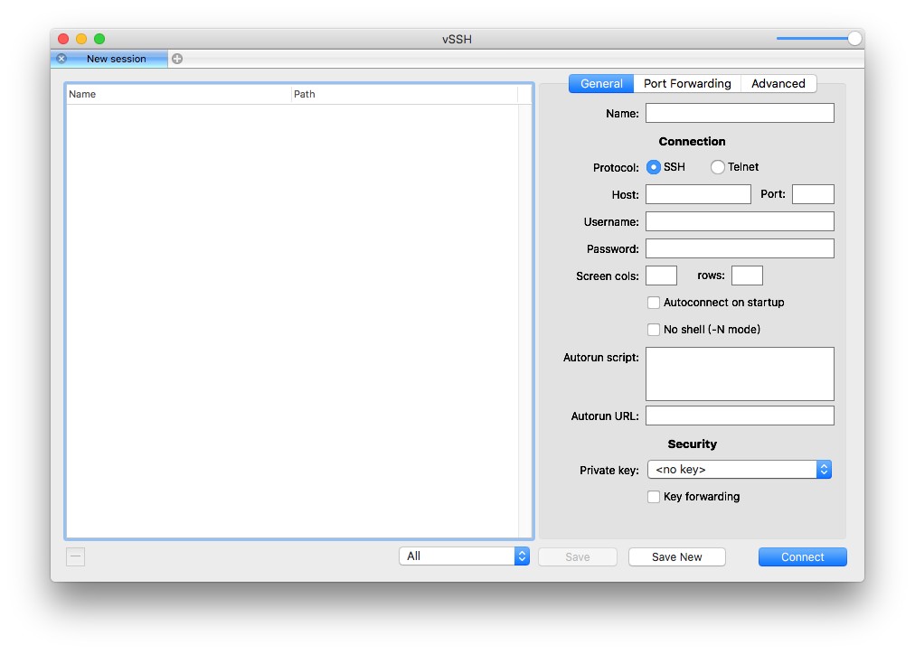The image size is (915, 654).
Task: Close the New session tab
Action: click(x=61, y=59)
